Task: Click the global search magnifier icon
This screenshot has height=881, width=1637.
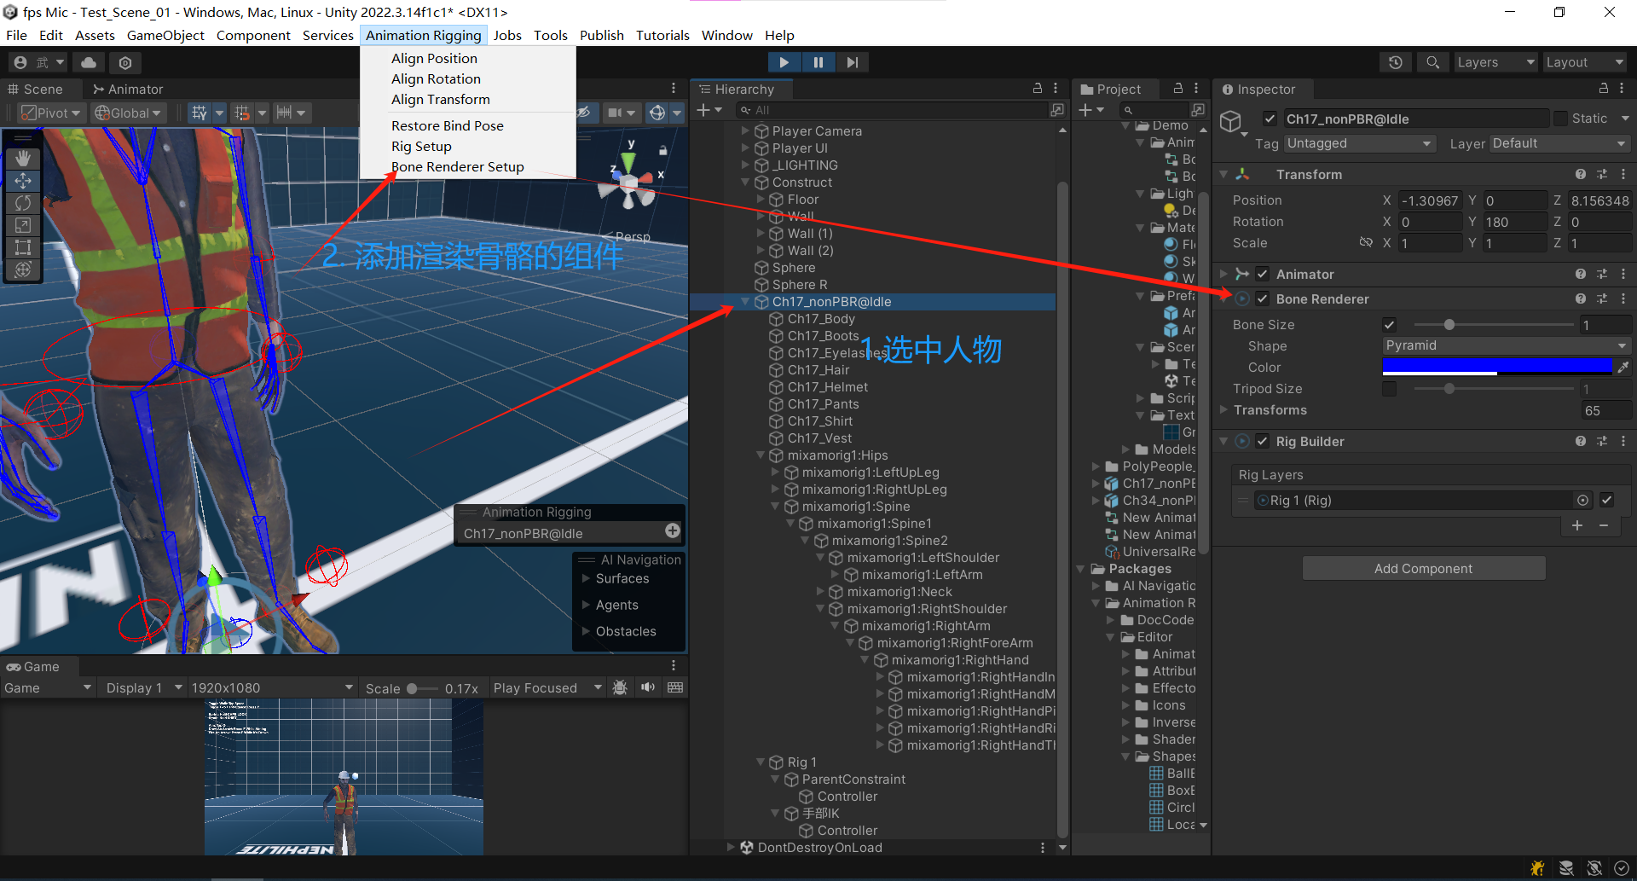Action: point(1432,62)
